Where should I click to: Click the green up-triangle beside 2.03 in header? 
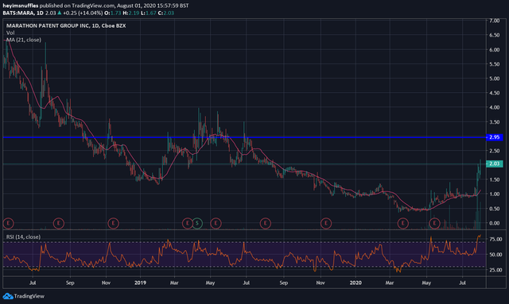click(x=60, y=13)
